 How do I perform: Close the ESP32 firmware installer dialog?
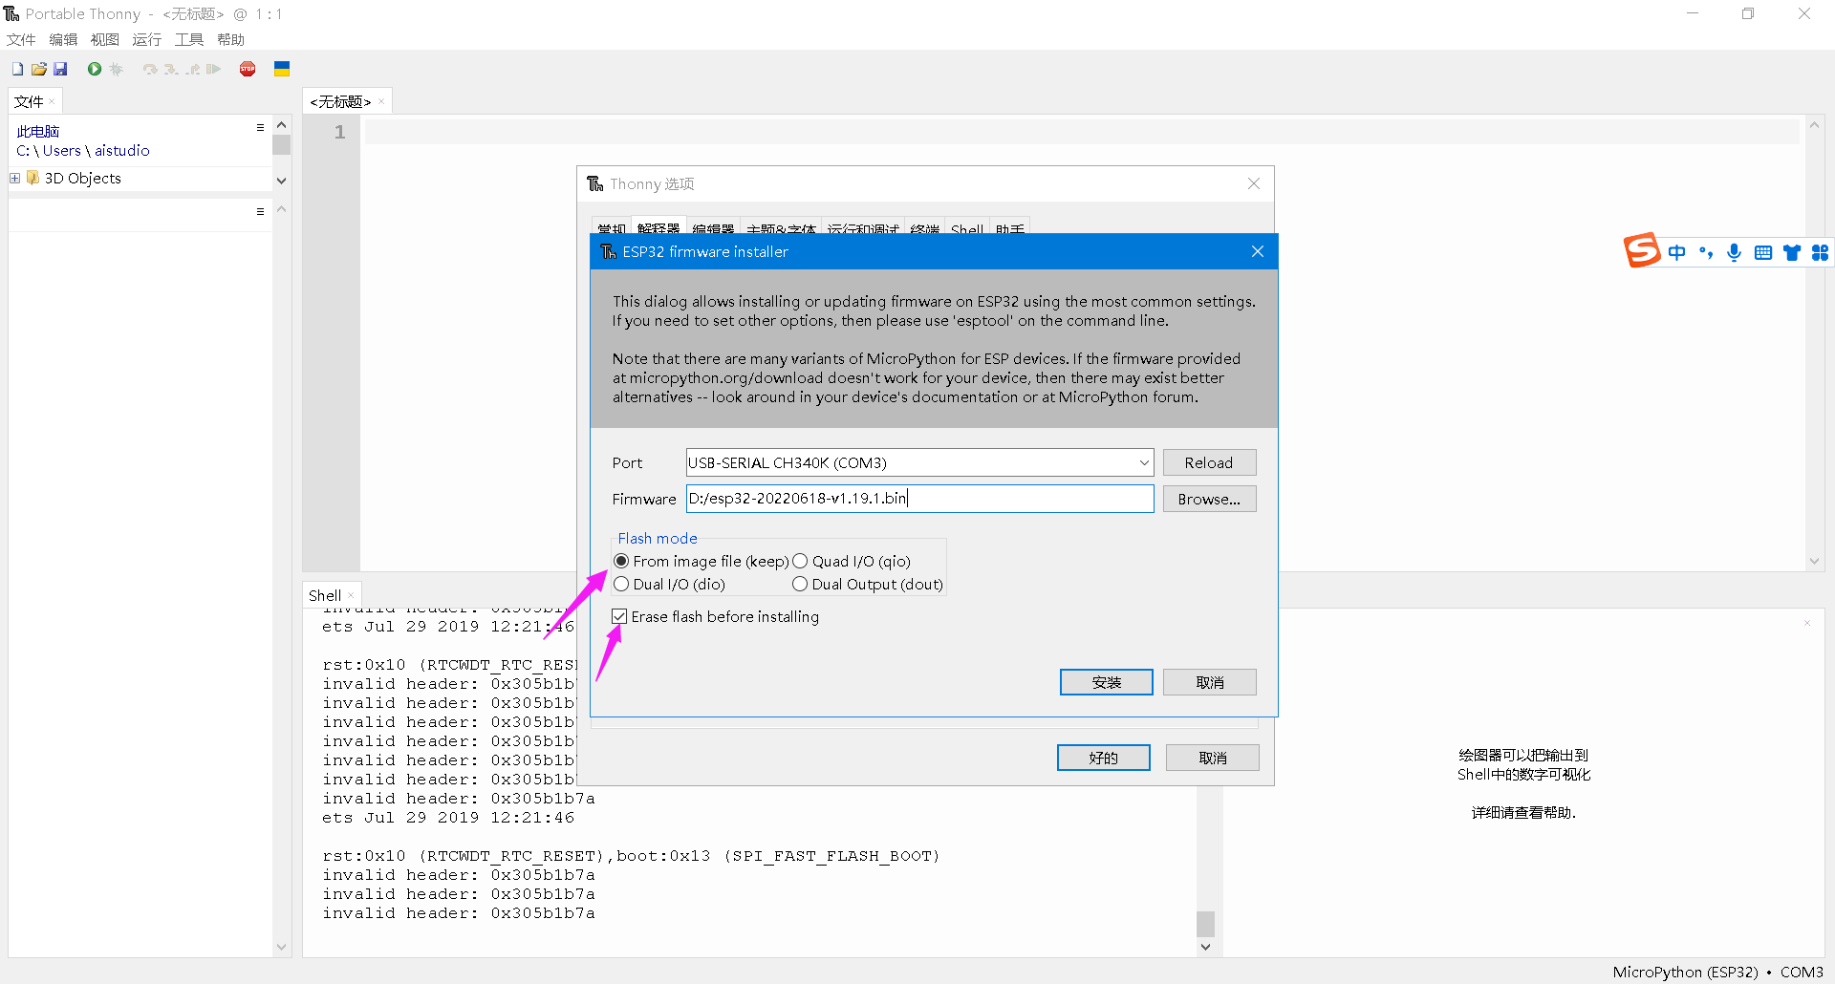[1258, 251]
